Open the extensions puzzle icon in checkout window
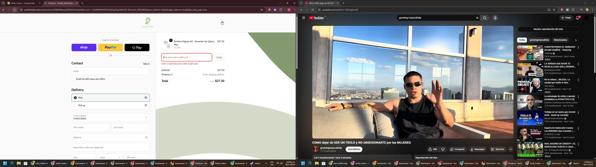The height and width of the screenshot is (167, 596). (x=281, y=9)
